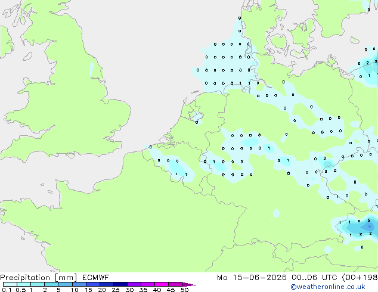This screenshot has height=292, width=378.
Task: Choose the 25–30 mm navy legend swatch
Action: tap(120, 284)
